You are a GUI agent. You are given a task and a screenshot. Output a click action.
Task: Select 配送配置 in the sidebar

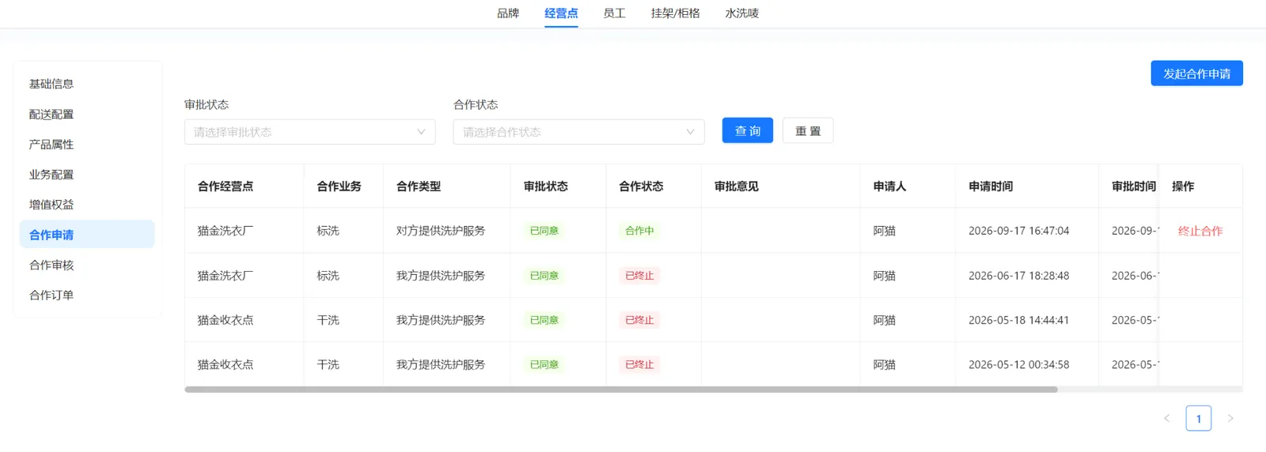coord(87,115)
